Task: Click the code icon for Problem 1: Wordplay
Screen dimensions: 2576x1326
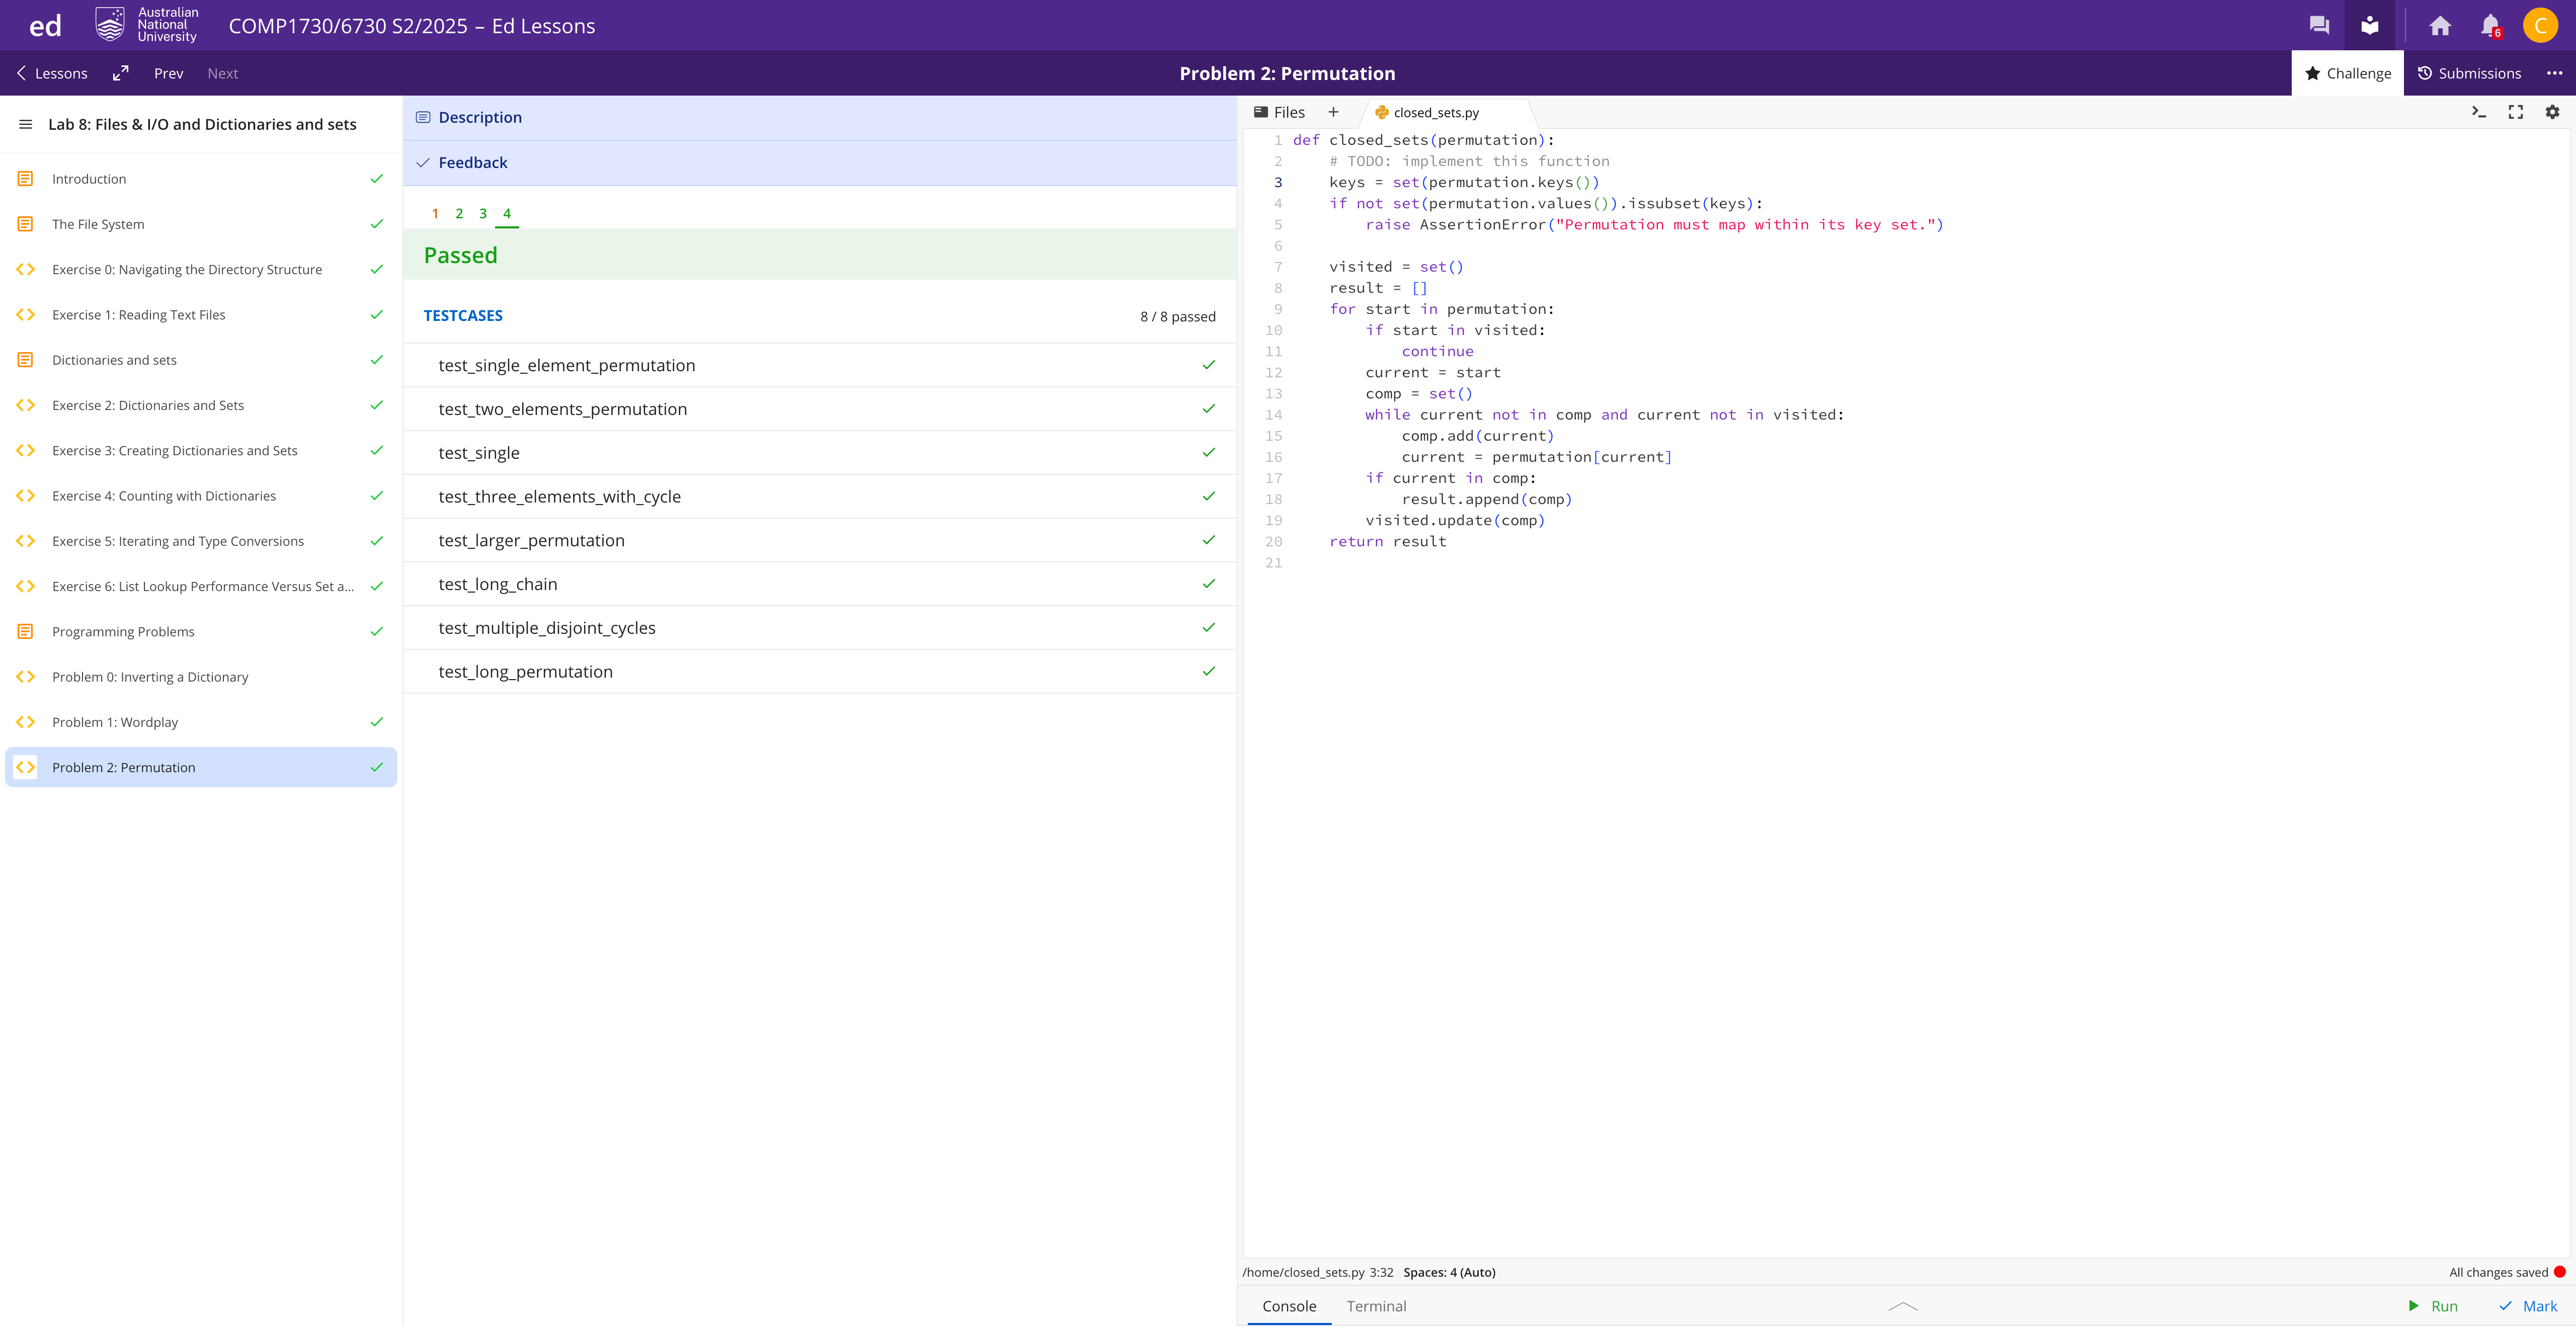Action: 26,722
